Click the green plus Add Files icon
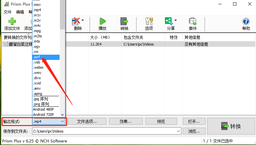Screen dimensions: 256x145 [12, 21]
